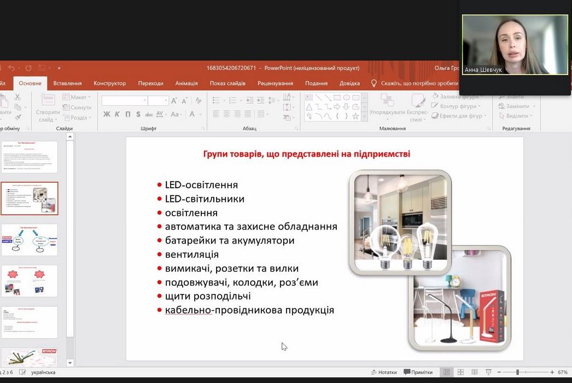Adjust the zoom slider in status bar
This screenshot has height=383, width=572.
pos(517,372)
